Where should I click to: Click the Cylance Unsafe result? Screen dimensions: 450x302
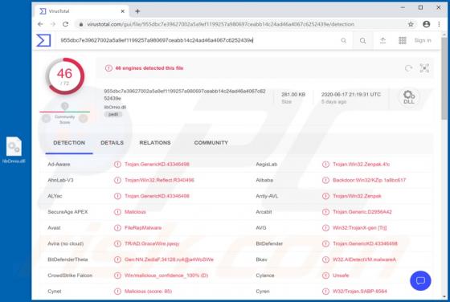(x=341, y=275)
